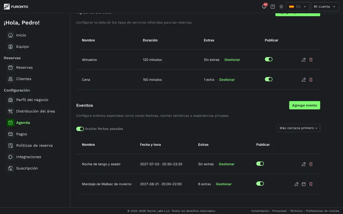Edit Noche de tango y asado event

tap(303, 164)
